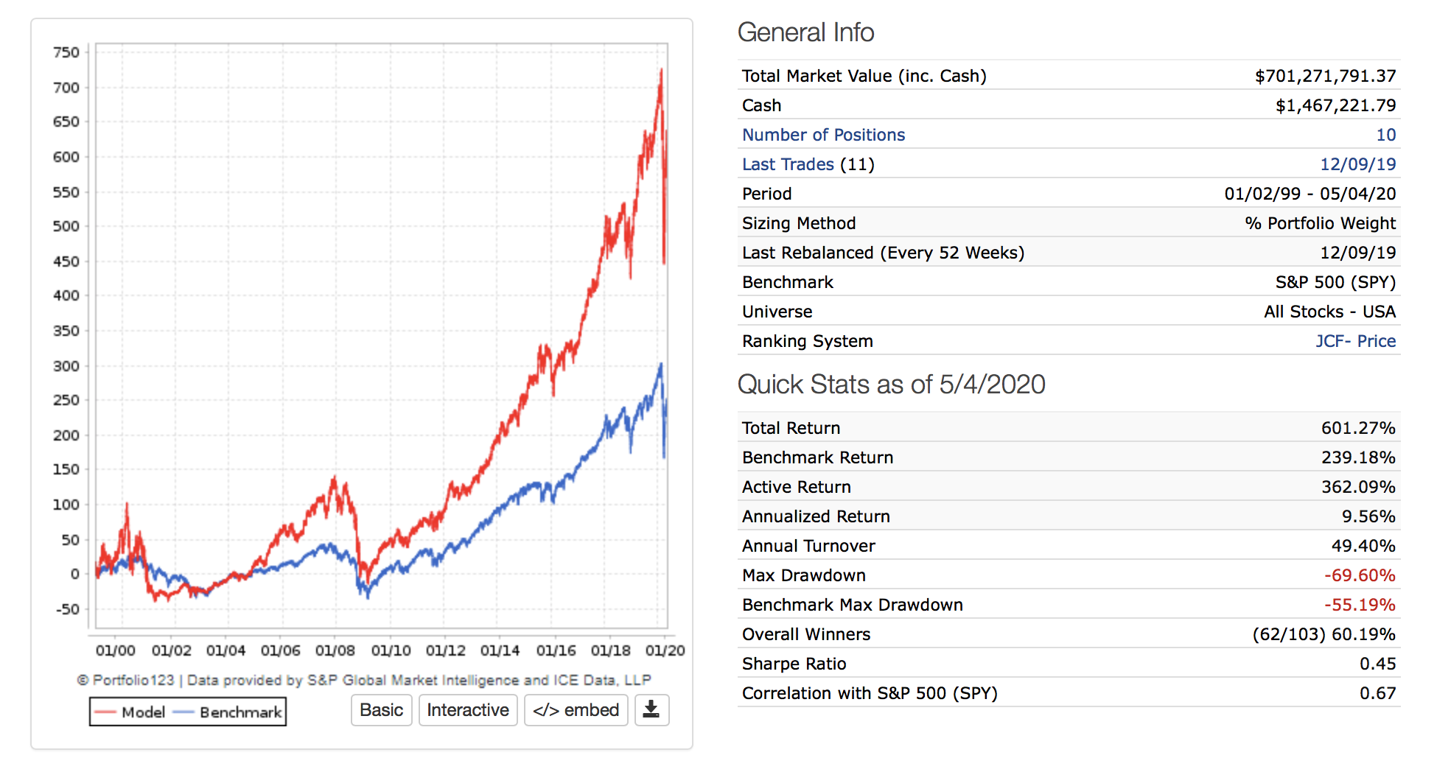Click the red Model legend entry
This screenshot has width=1437, height=772.
pos(131,712)
